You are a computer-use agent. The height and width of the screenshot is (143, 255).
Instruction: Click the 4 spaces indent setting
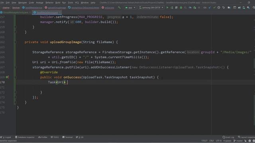(227, 141)
